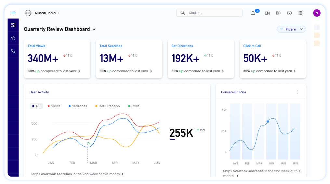Click the search magnifier icon

[x=182, y=13]
